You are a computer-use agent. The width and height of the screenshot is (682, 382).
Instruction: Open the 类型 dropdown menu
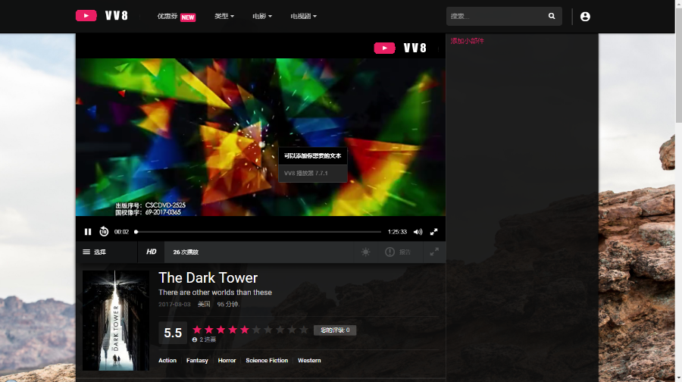[x=224, y=16]
